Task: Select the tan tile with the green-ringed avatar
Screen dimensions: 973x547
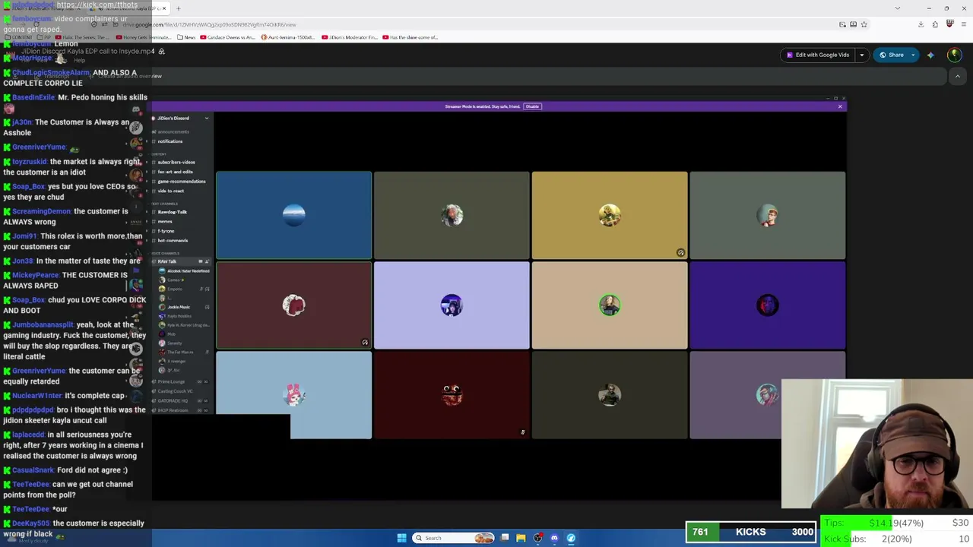Action: tap(610, 305)
